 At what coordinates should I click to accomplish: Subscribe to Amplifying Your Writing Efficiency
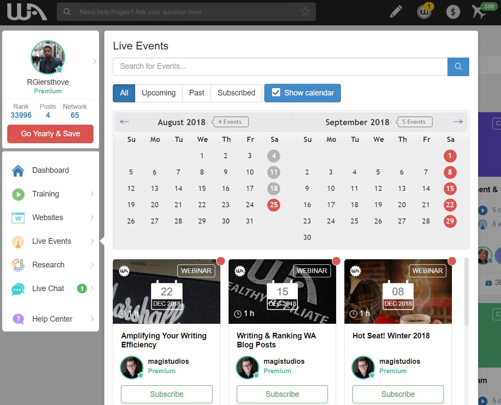tap(167, 394)
